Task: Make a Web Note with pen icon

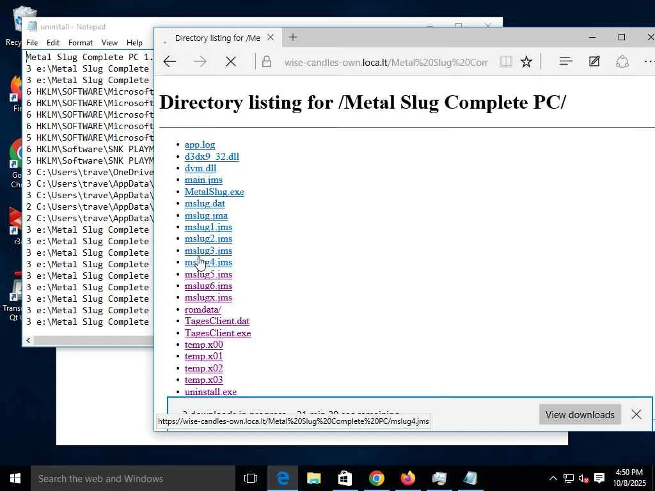Action: tap(594, 61)
